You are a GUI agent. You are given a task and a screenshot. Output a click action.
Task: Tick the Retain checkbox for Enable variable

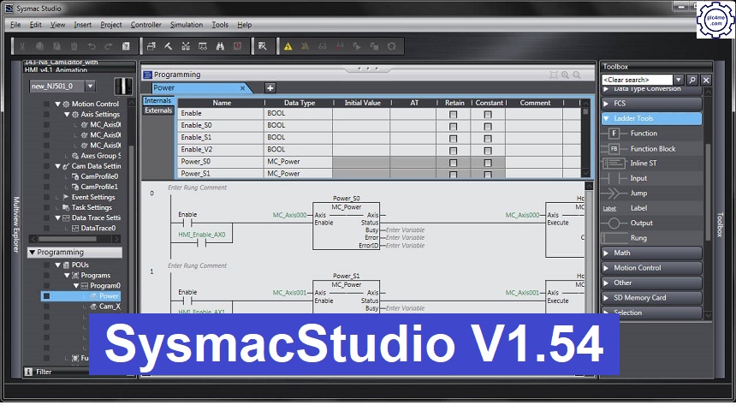point(454,114)
